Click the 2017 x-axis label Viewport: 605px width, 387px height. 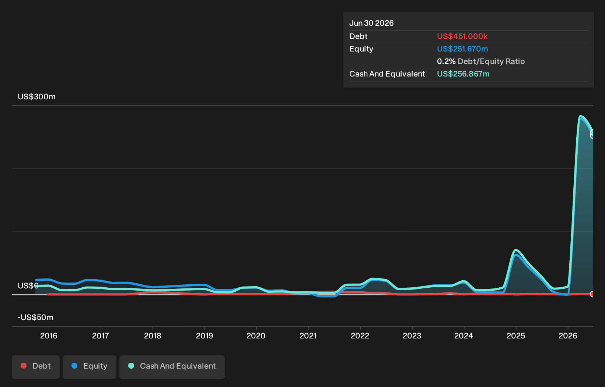point(101,335)
